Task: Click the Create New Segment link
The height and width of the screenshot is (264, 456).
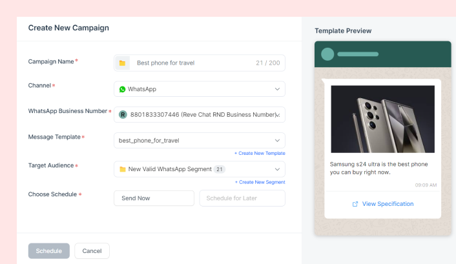Action: pyautogui.click(x=260, y=182)
